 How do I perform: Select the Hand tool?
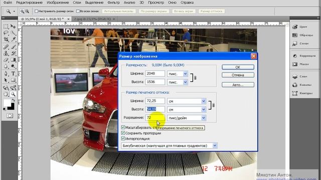(6, 94)
